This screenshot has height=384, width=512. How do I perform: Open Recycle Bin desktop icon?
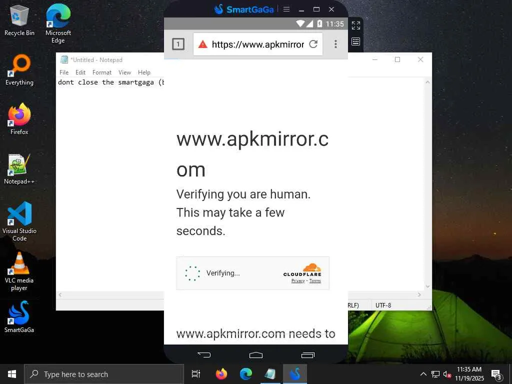[x=19, y=20]
